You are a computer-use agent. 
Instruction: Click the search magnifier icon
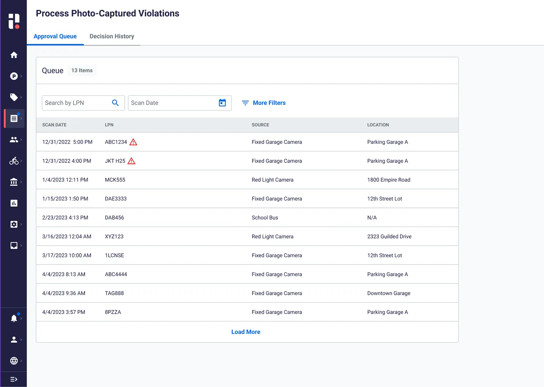[x=115, y=103]
